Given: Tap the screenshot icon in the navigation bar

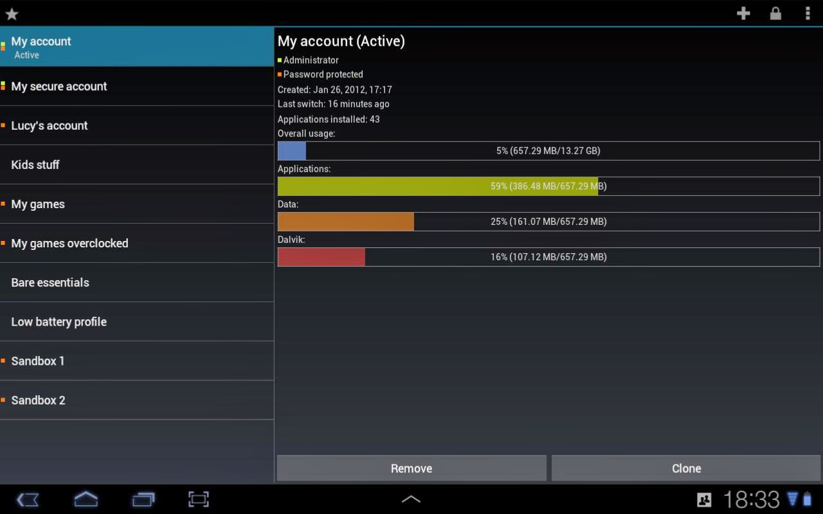Looking at the screenshot, I should (x=198, y=499).
